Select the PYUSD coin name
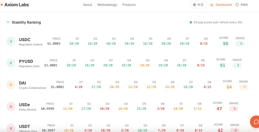The image size is (259, 132). point(26,62)
